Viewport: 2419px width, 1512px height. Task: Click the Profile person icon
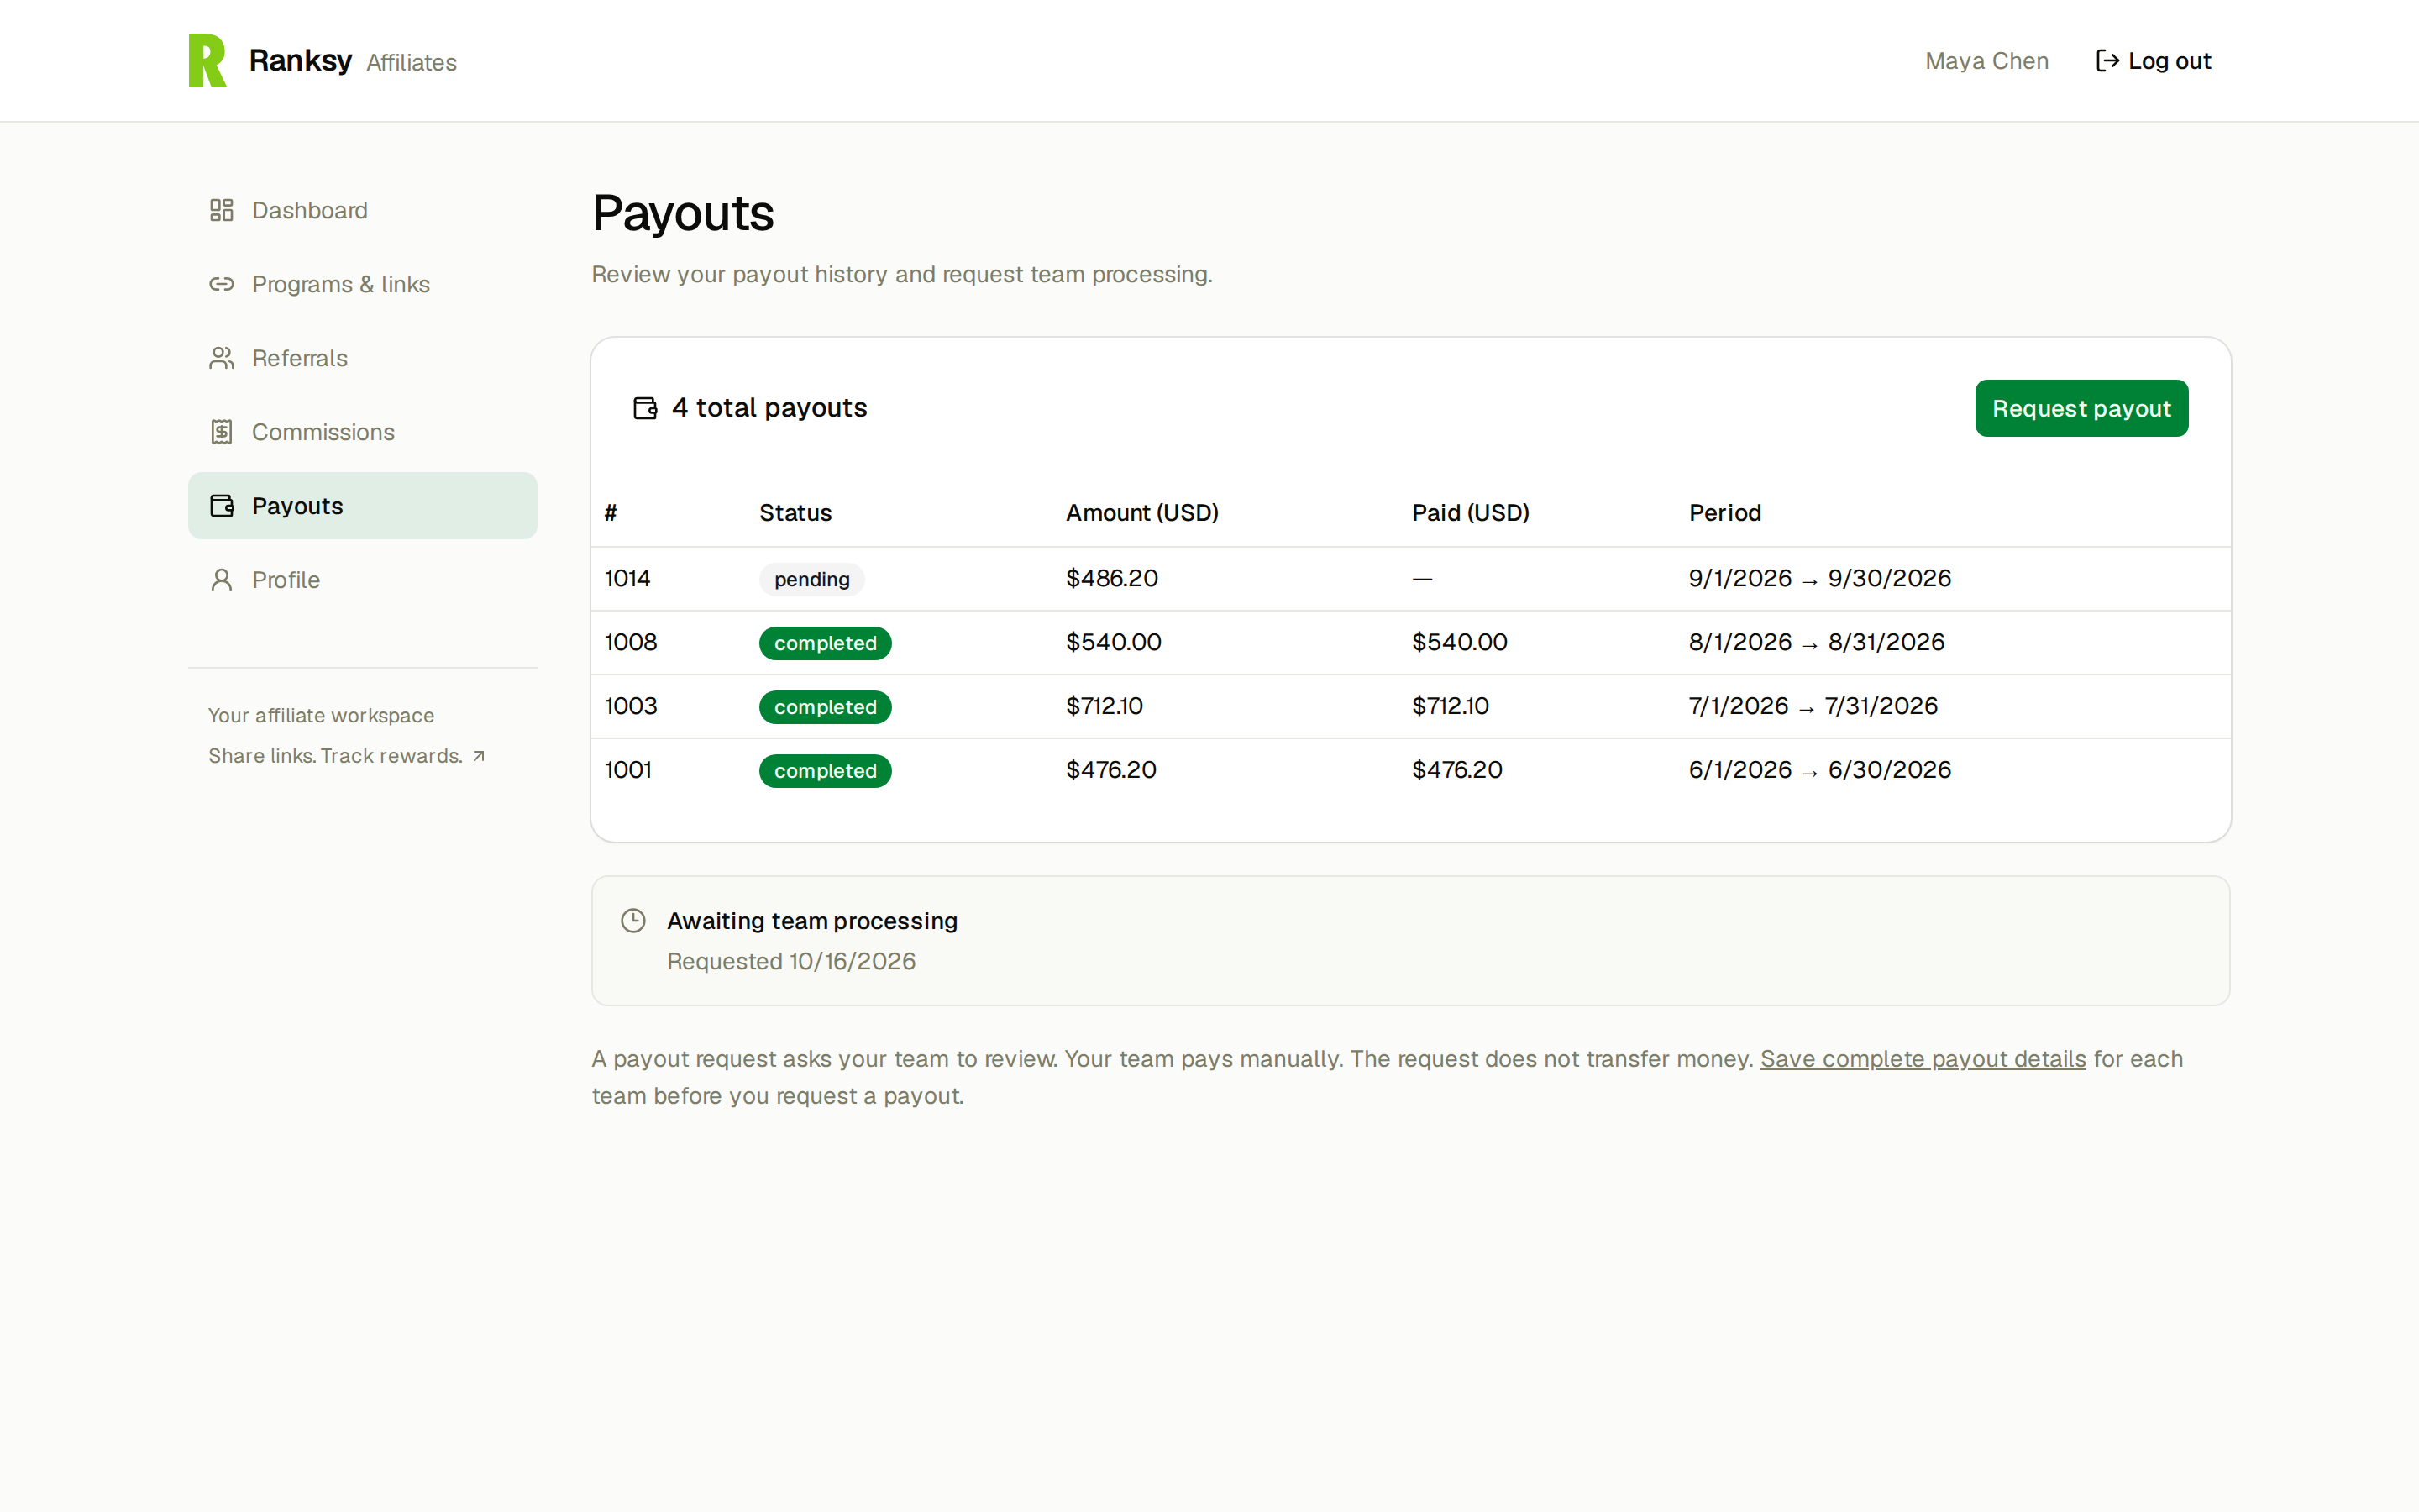click(222, 580)
